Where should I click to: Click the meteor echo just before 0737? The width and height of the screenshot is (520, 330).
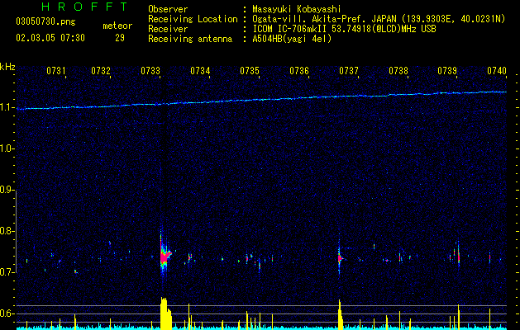coord(340,257)
